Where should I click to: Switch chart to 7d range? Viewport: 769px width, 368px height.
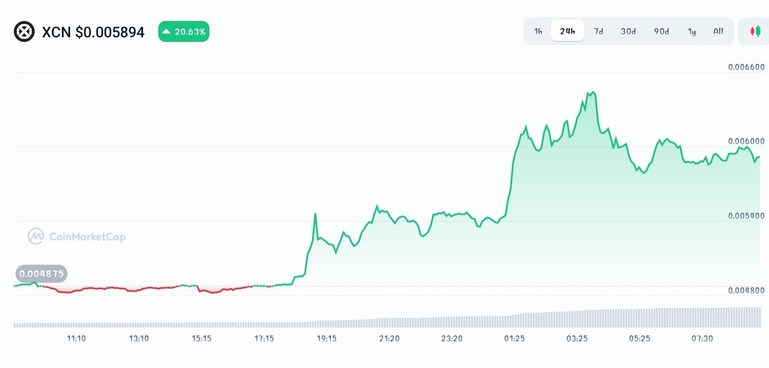pos(598,31)
